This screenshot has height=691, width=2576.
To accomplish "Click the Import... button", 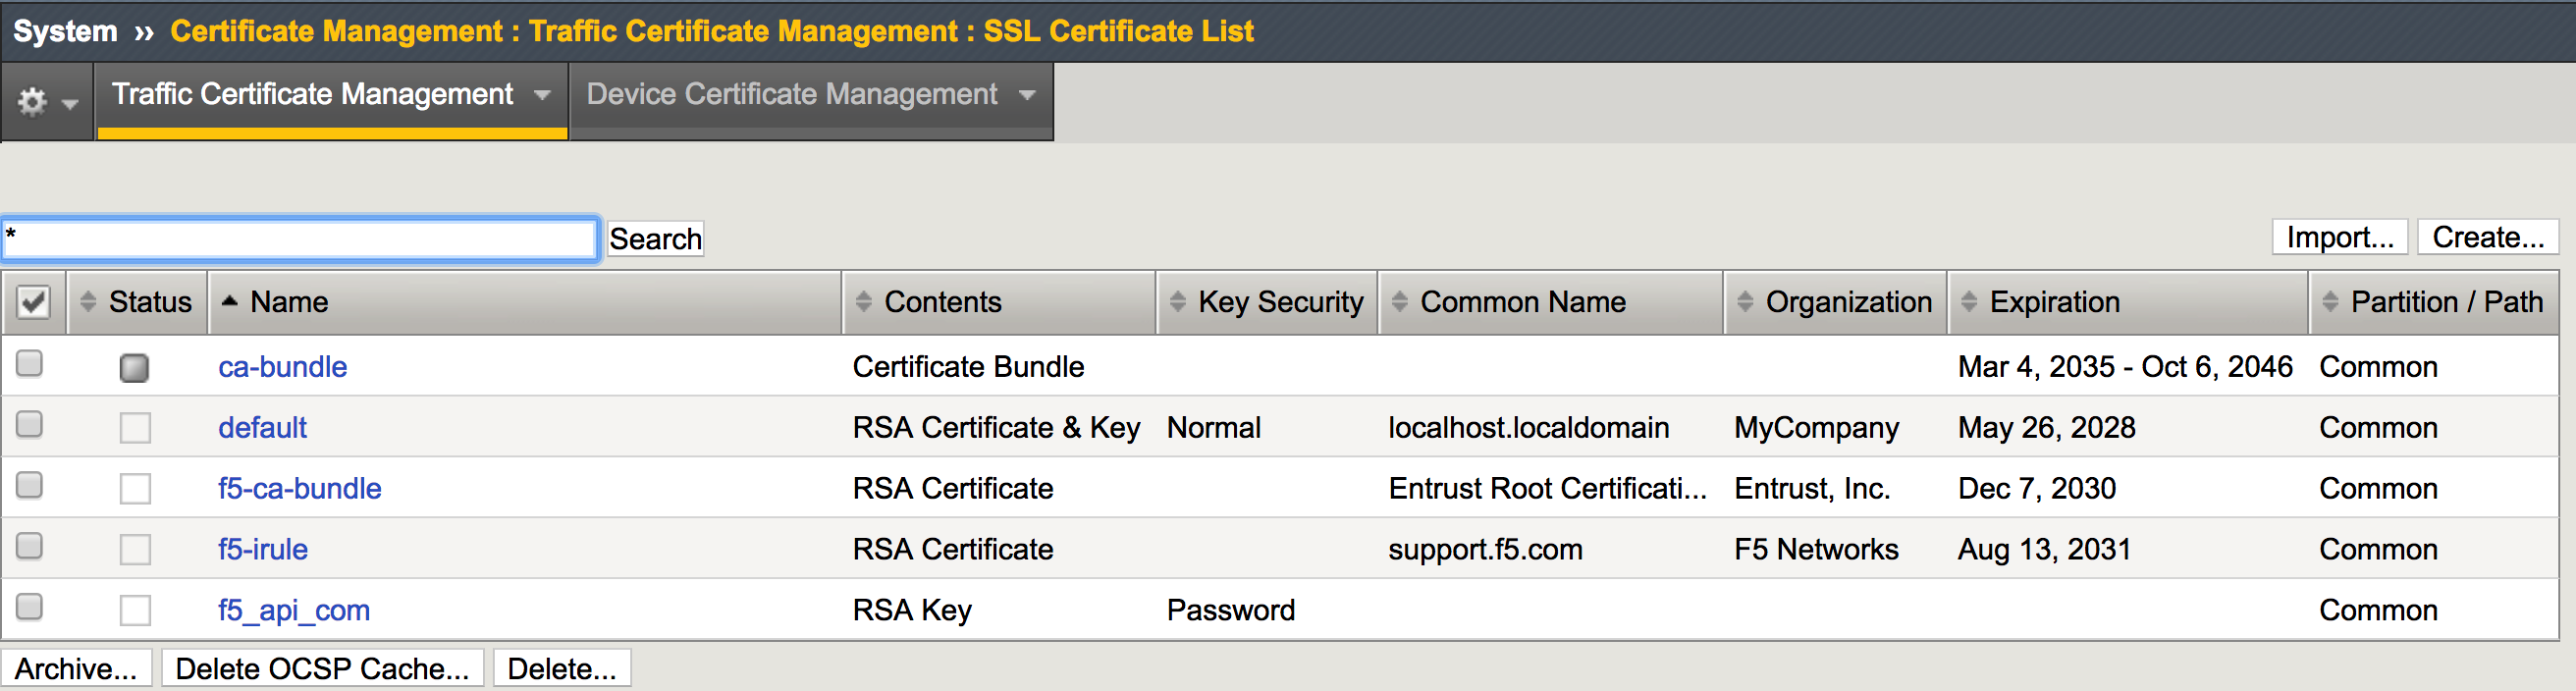I will coord(2339,237).
